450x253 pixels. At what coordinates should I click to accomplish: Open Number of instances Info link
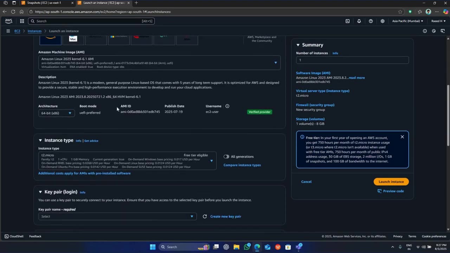tap(335, 53)
